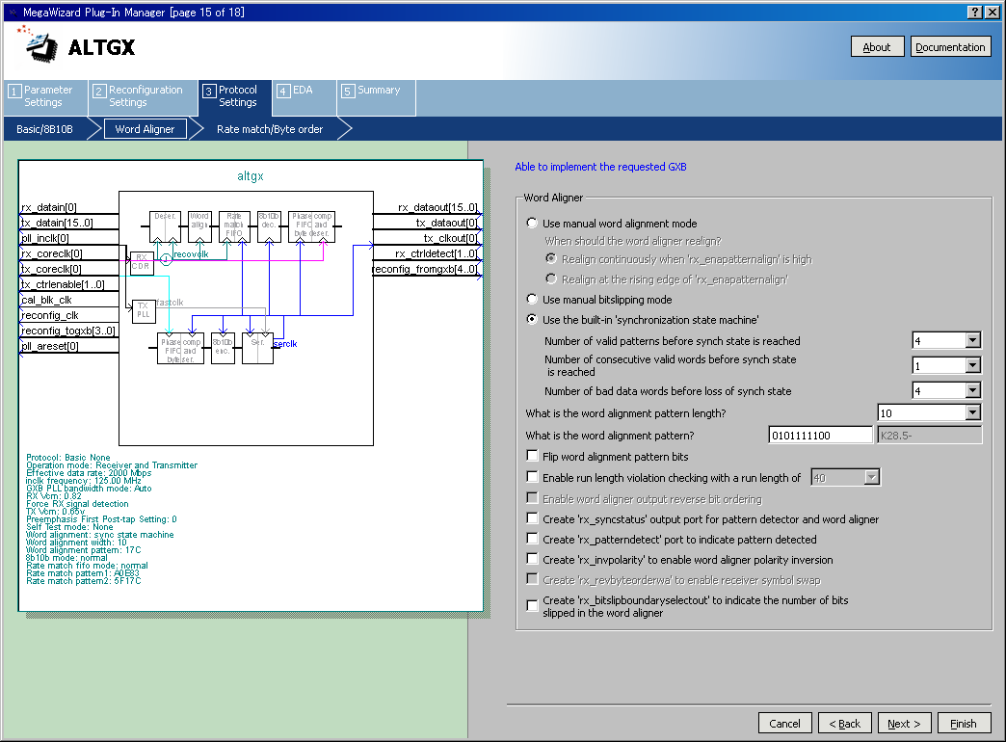Viewport: 1006px width, 742px height.
Task: Click the altgx diagram title
Action: point(251,176)
